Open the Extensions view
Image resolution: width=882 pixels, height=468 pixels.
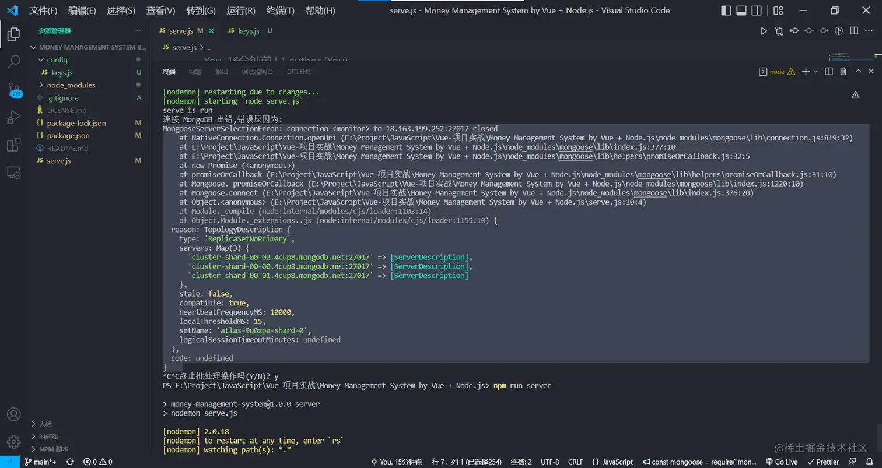coord(13,145)
